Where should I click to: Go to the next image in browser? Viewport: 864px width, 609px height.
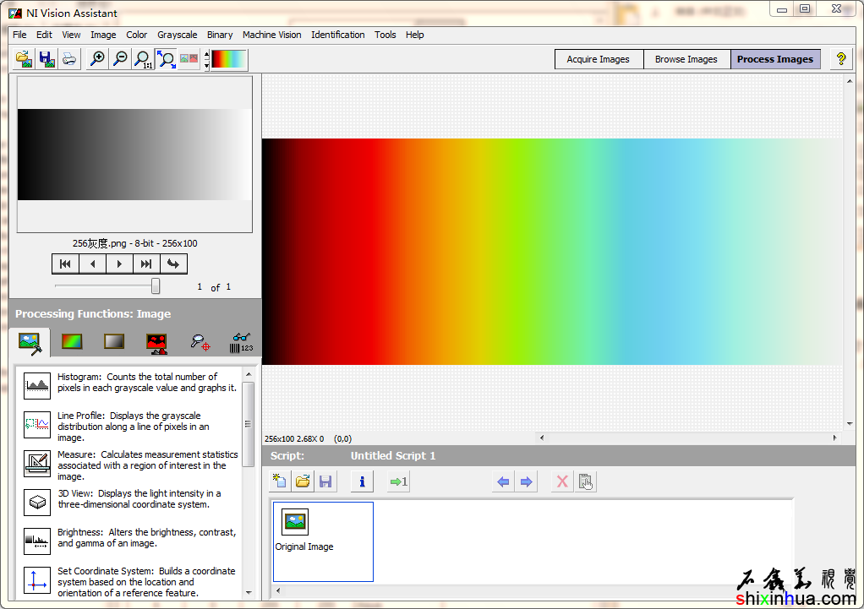click(x=119, y=264)
